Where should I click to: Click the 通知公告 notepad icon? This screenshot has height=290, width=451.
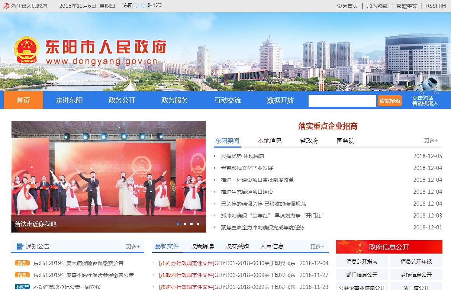tap(20, 246)
